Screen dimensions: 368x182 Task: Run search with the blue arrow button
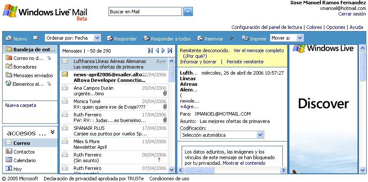(x=188, y=12)
